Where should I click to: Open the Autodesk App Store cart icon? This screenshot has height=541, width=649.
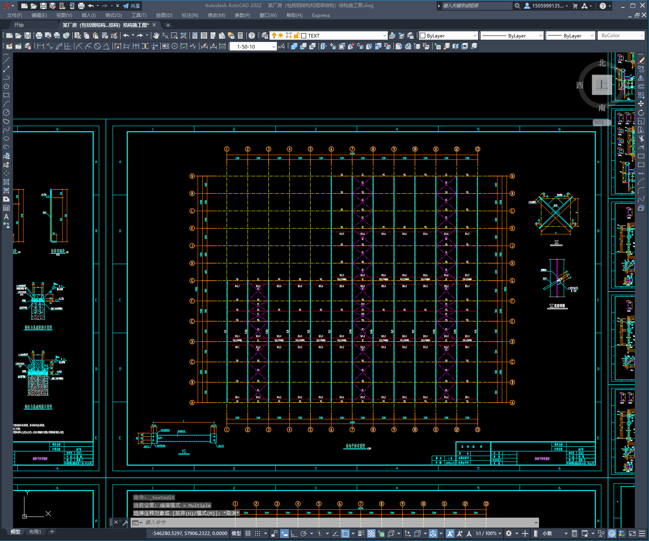click(x=575, y=6)
